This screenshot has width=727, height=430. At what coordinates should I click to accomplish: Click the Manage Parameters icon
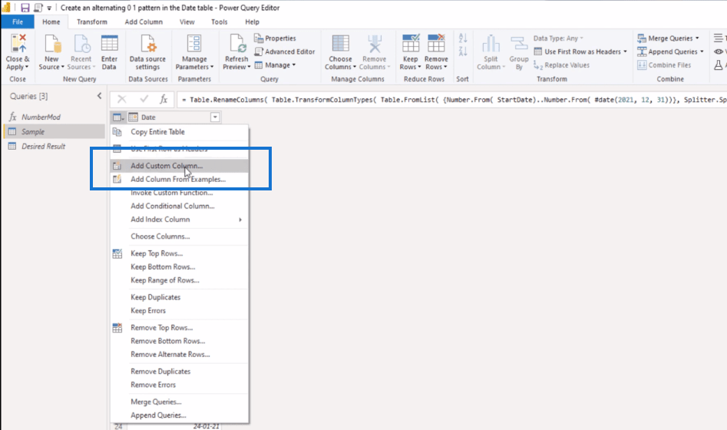(x=194, y=44)
